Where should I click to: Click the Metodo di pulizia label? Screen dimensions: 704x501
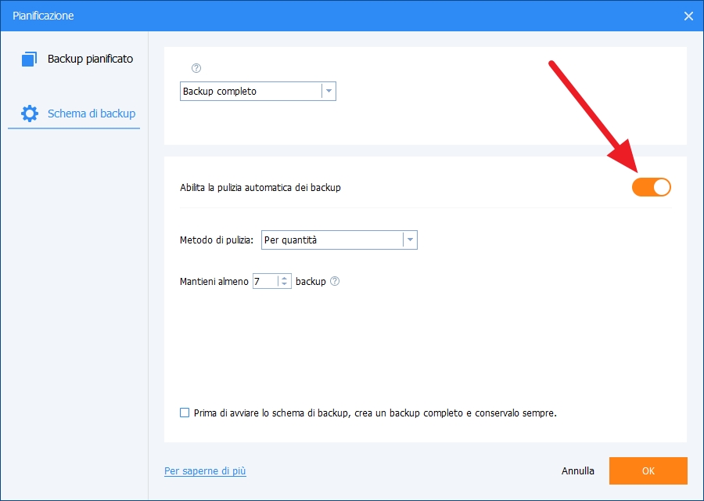(217, 240)
